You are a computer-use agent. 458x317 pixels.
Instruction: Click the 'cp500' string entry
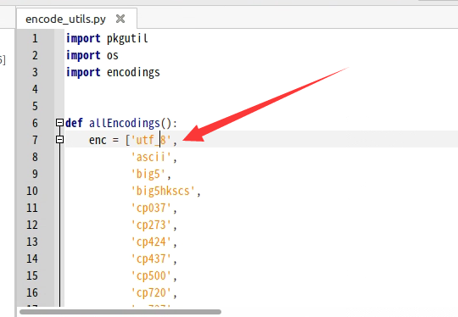click(x=151, y=275)
